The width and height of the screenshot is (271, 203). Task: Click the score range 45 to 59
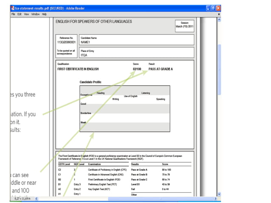[x=166, y=184]
